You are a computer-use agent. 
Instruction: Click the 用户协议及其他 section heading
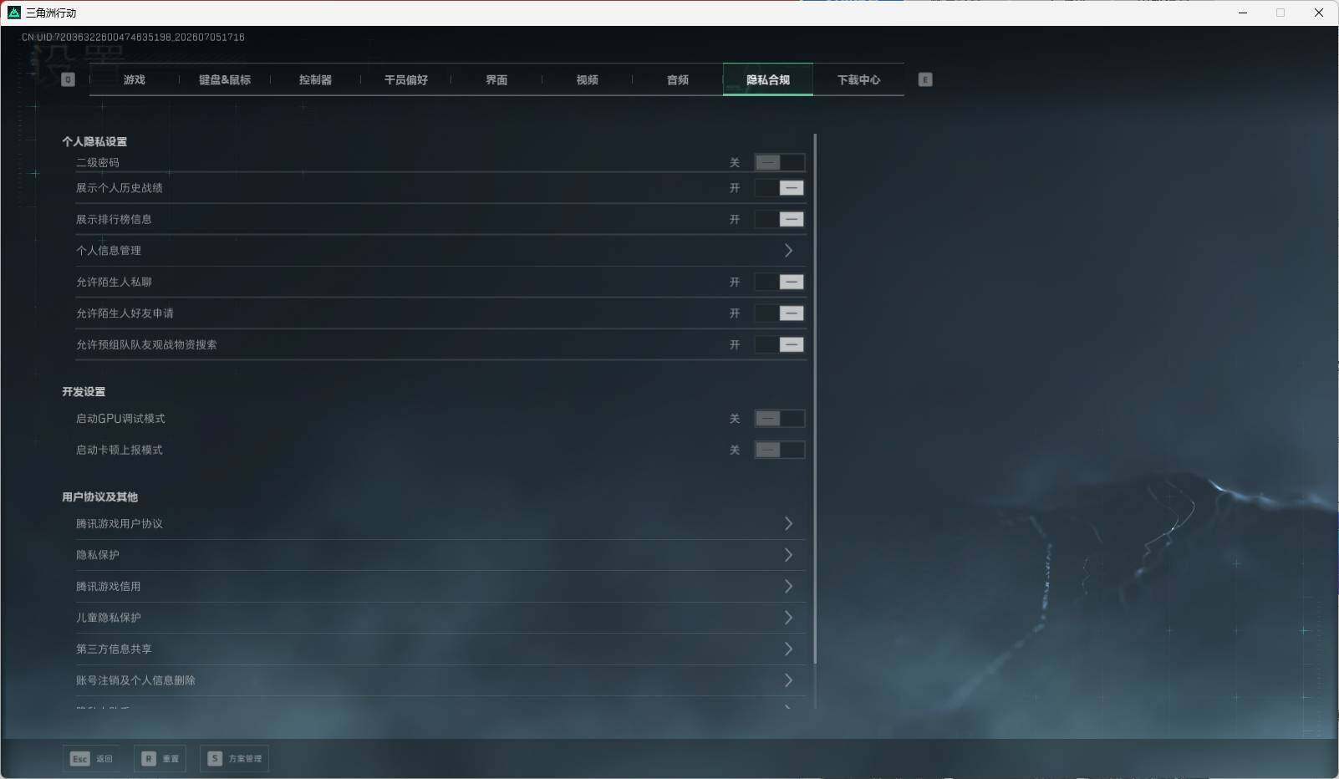(99, 496)
